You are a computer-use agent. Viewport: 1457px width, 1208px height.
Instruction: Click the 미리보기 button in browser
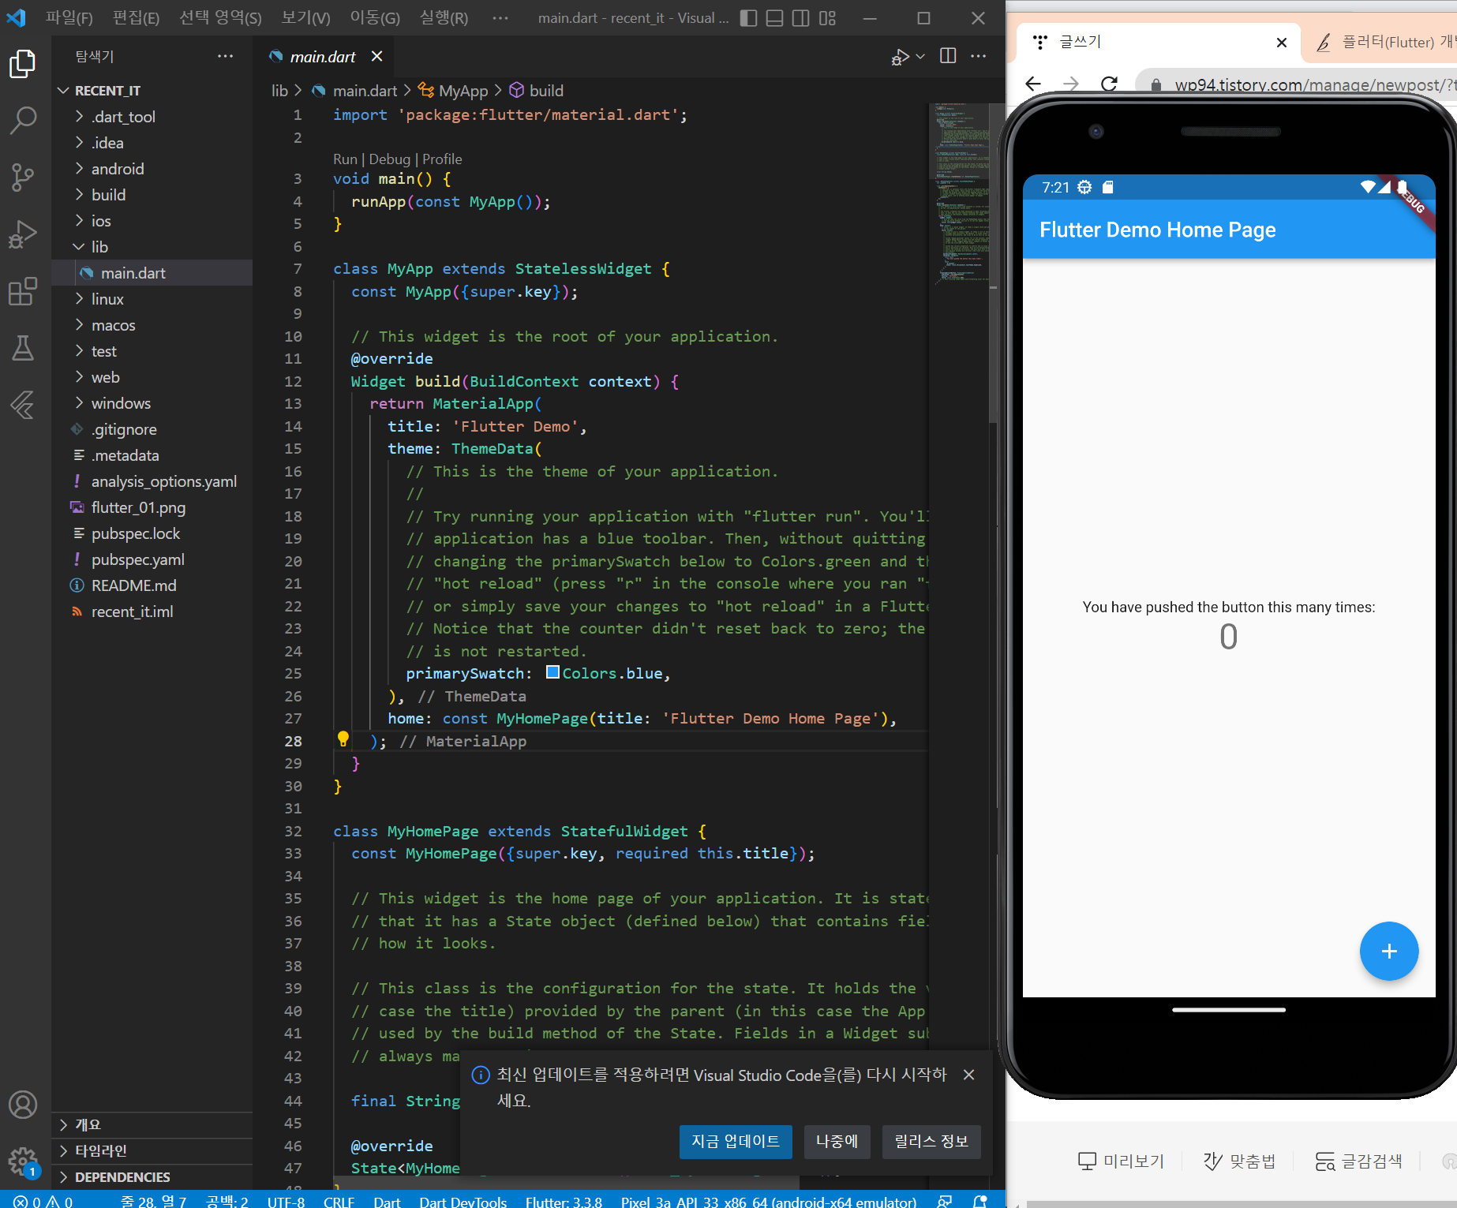tap(1121, 1161)
